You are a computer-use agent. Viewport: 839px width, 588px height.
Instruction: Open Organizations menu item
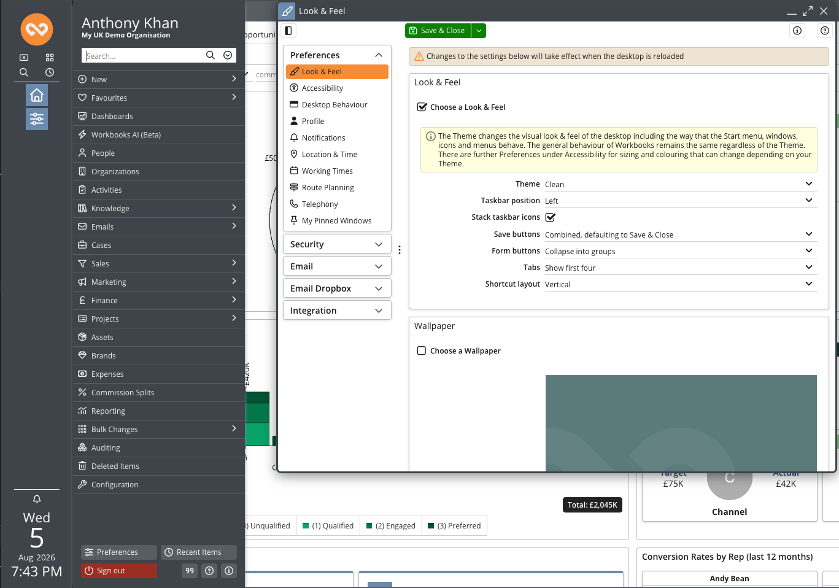tap(158, 171)
